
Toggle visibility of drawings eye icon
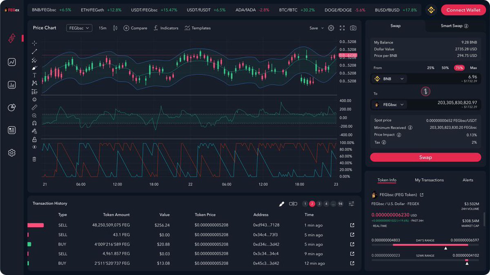34,147
